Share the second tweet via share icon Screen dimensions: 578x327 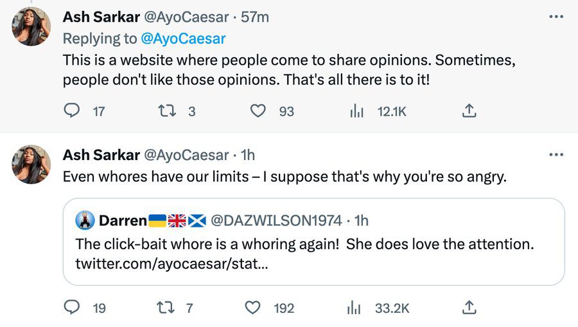click(469, 308)
